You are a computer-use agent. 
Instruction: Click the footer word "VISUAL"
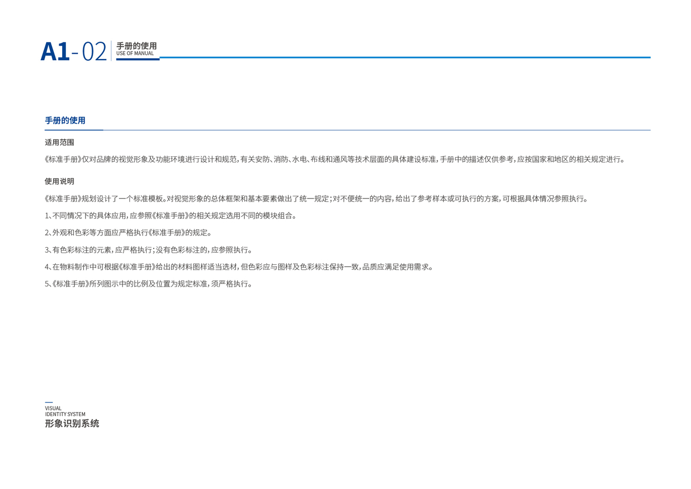tap(53, 409)
